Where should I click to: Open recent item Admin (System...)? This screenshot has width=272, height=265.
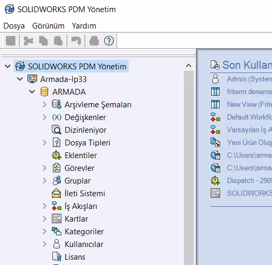249,79
